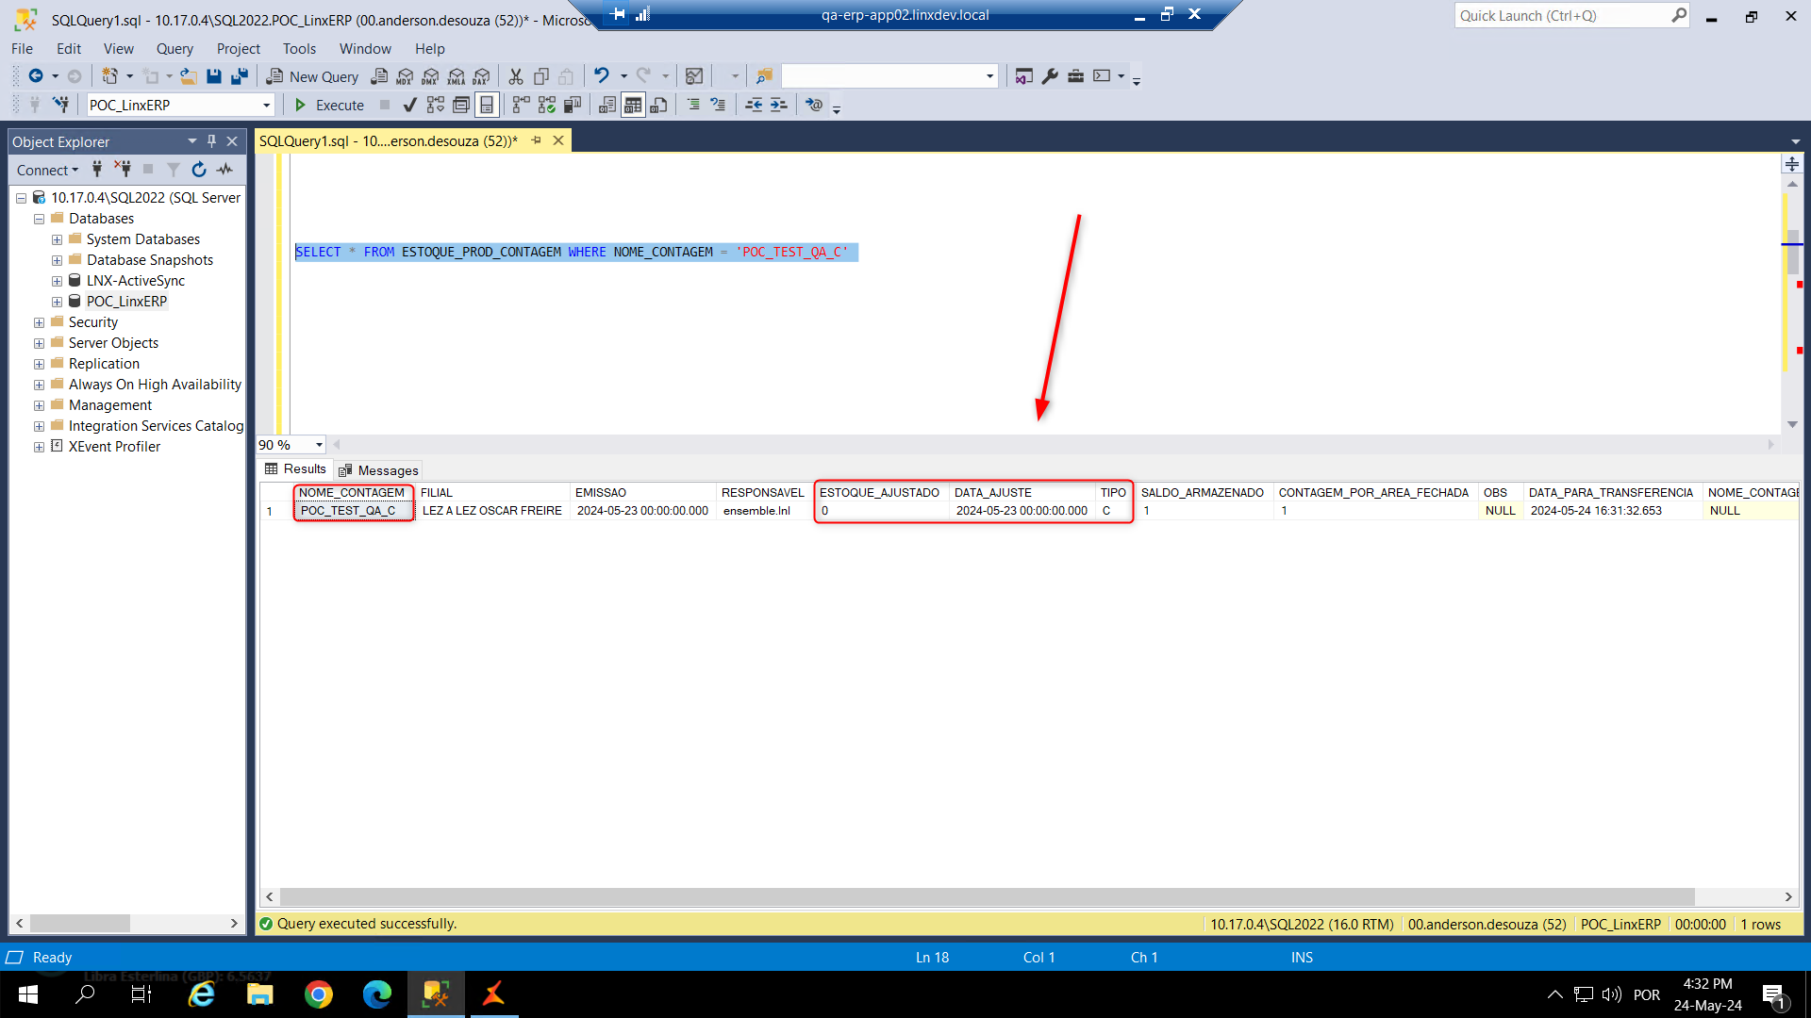Toggle auto-hide pin of Object Explorer

(x=211, y=141)
